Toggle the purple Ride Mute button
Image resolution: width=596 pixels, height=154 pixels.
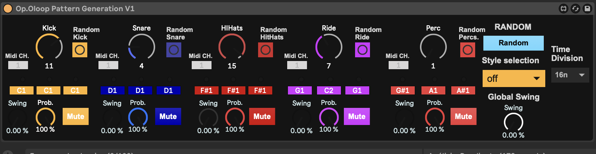[357, 116]
